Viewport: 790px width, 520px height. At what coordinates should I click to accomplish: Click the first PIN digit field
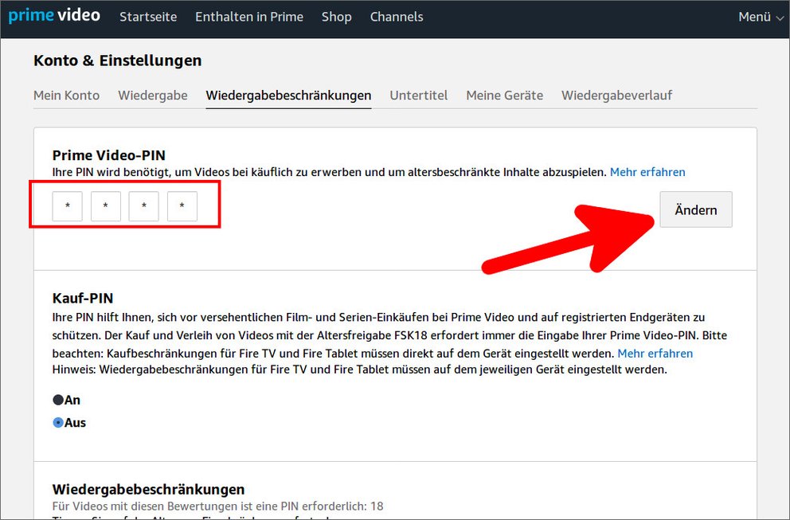pyautogui.click(x=67, y=205)
